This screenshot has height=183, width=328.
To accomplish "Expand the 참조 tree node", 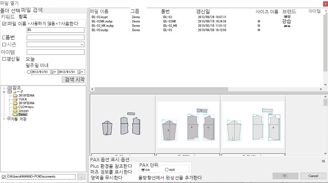I will [x=4, y=88].
